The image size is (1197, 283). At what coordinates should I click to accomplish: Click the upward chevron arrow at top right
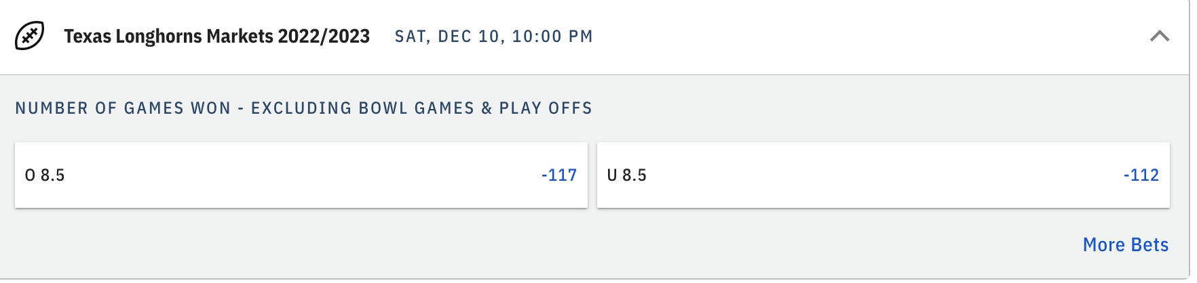click(x=1160, y=36)
